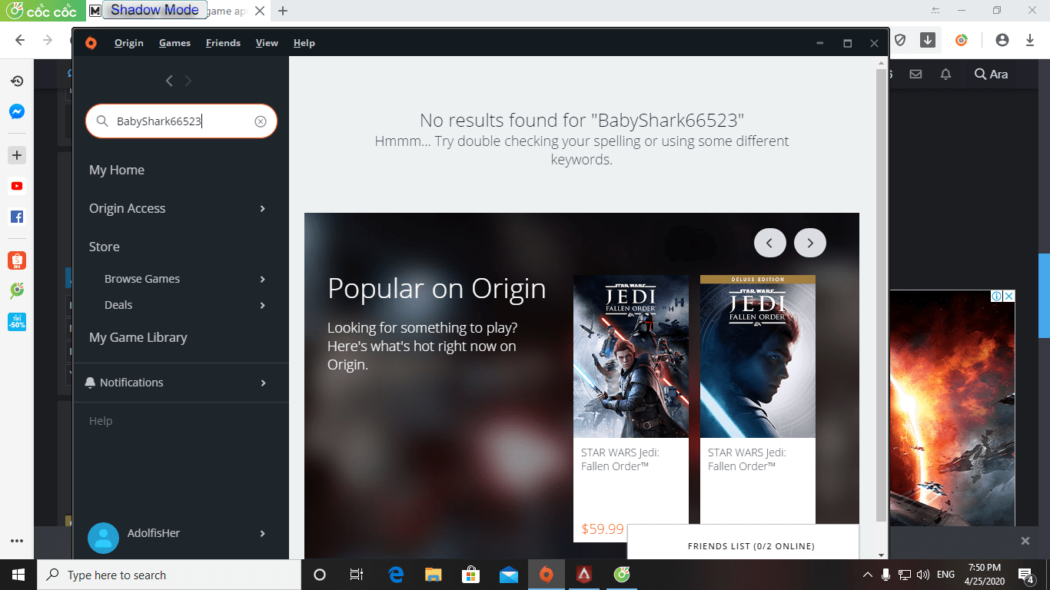This screenshot has width=1050, height=590.
Task: Open File Explorer from the taskbar
Action: click(x=434, y=575)
